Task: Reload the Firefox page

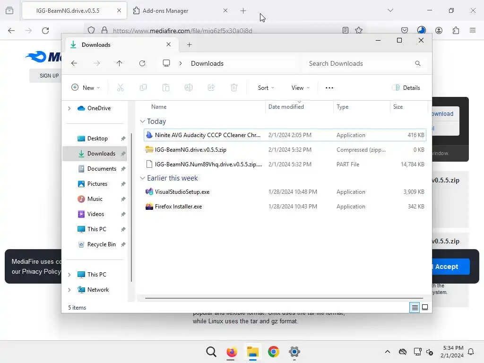Action: [45, 31]
